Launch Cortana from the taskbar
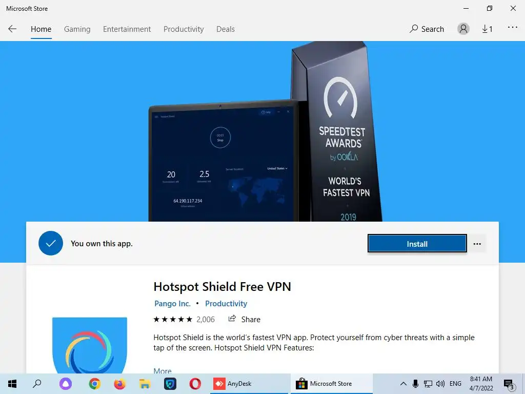 point(66,384)
